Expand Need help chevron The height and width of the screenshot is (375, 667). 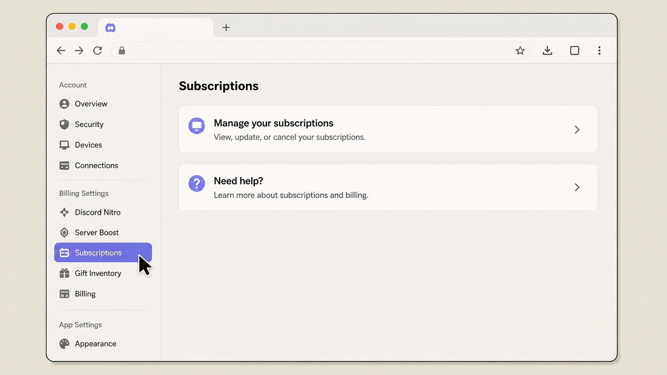(577, 187)
